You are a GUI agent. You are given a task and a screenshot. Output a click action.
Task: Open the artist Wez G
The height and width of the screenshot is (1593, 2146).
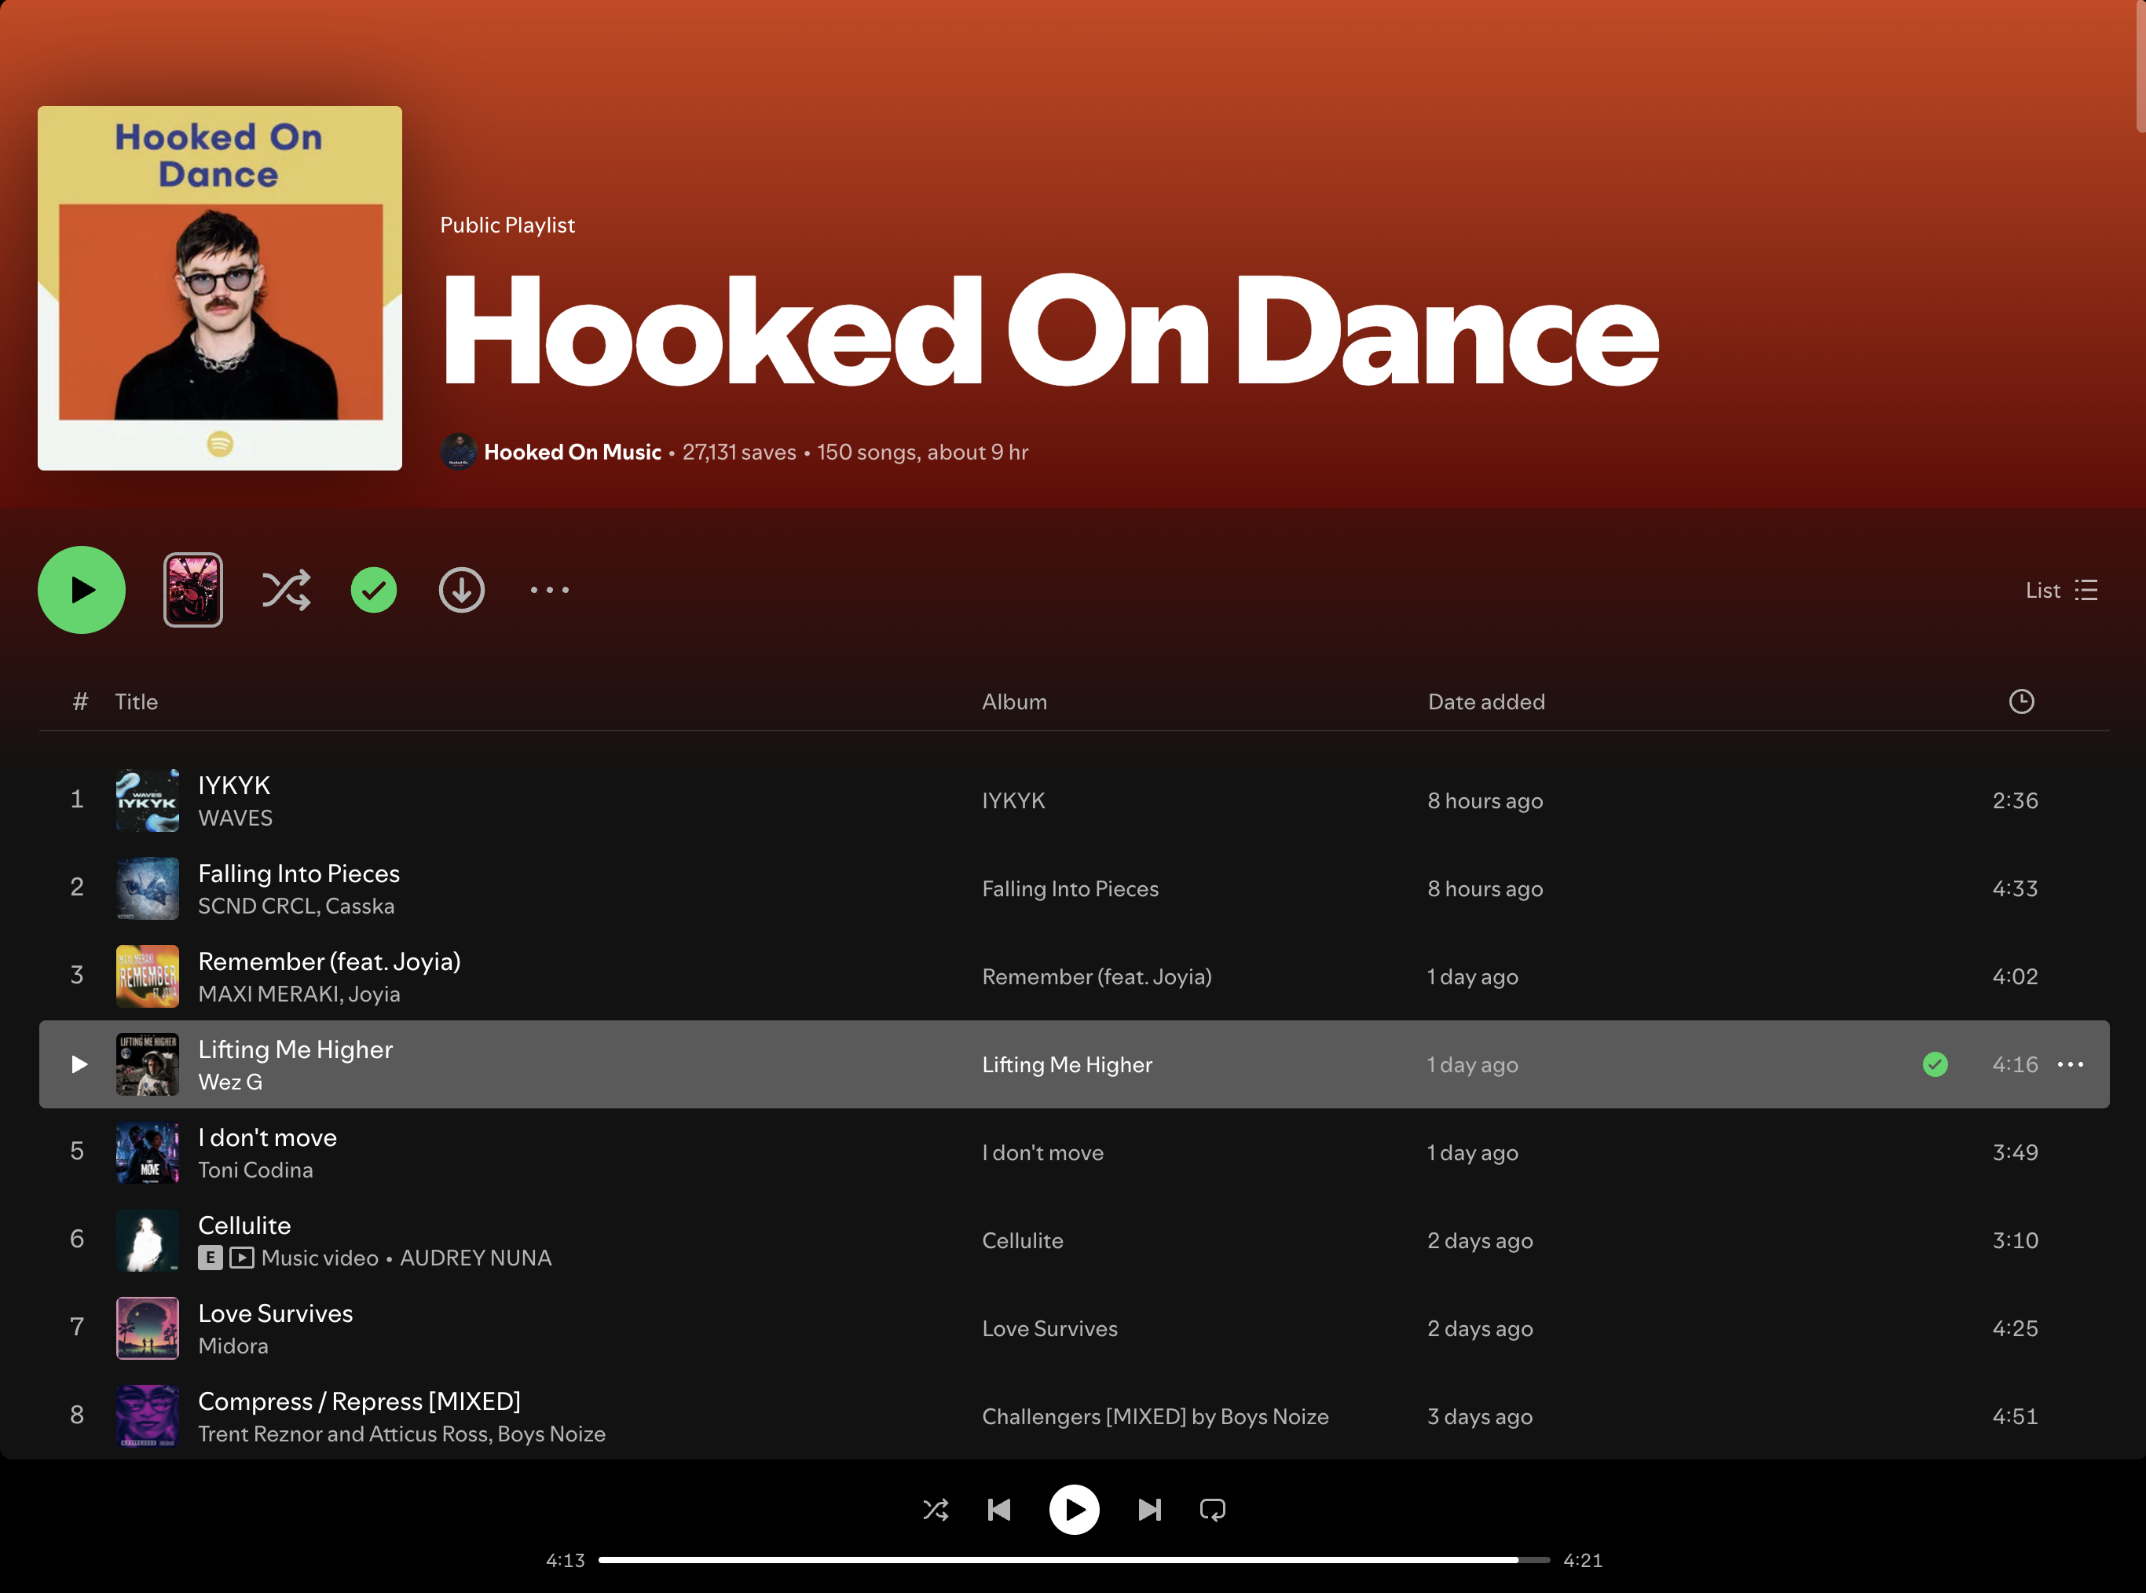tap(229, 1082)
